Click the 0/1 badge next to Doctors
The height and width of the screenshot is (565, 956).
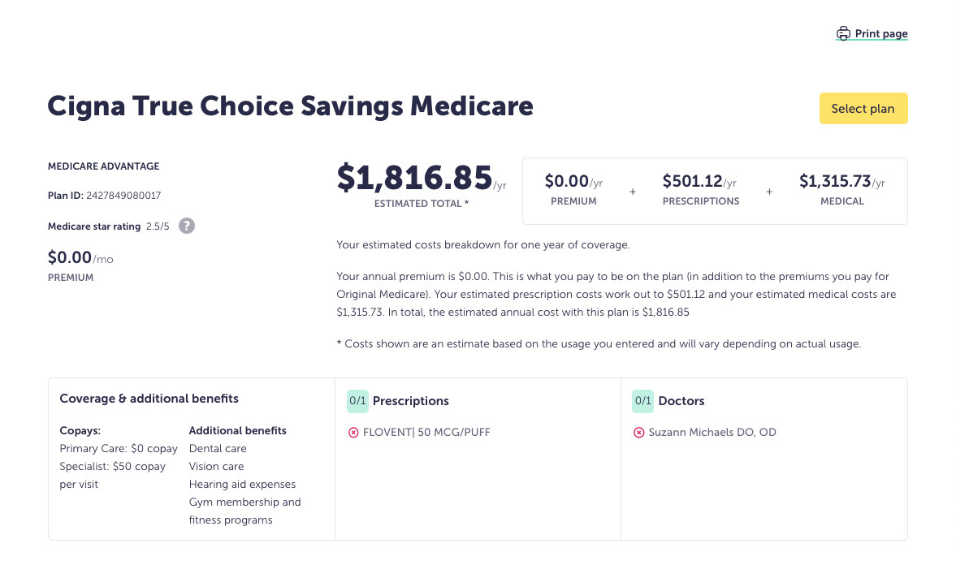point(642,401)
